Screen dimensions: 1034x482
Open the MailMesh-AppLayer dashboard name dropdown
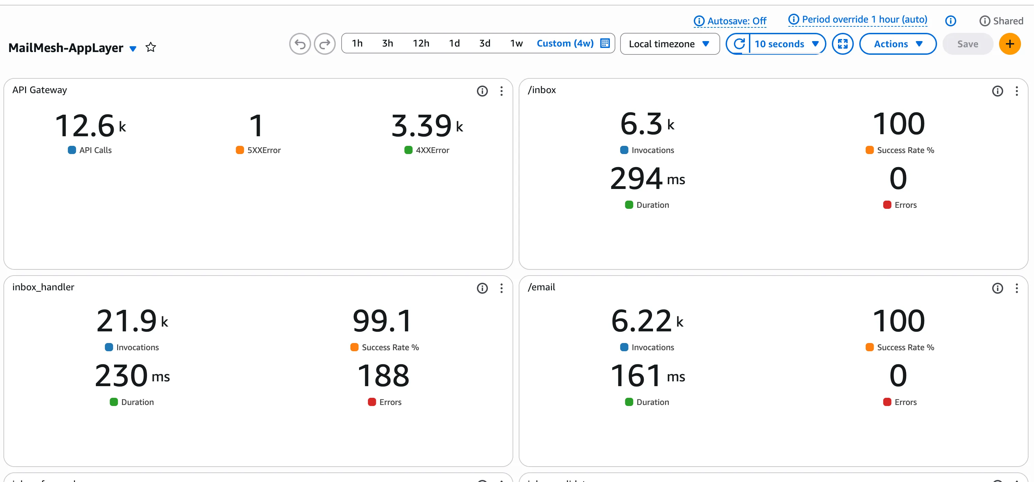coord(133,49)
